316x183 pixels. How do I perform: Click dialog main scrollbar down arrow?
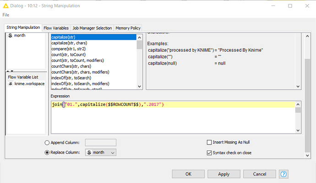(307, 155)
